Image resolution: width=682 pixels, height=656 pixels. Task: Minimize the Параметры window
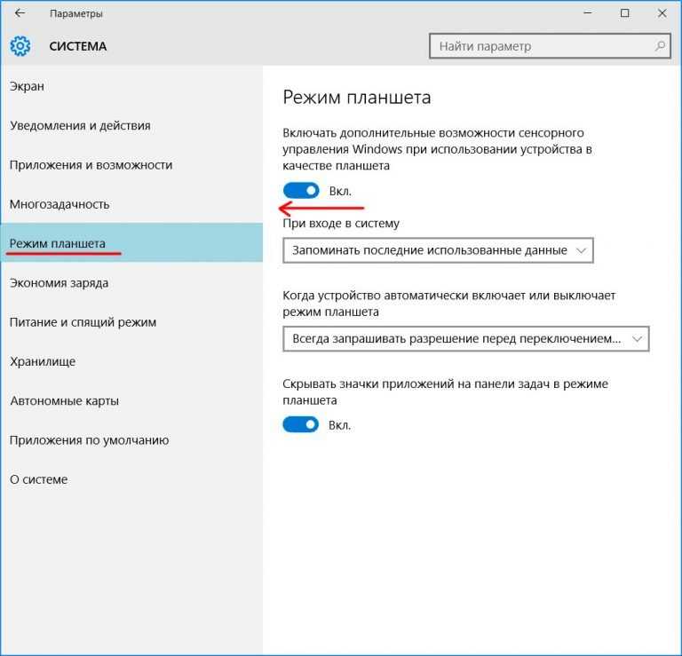[587, 13]
